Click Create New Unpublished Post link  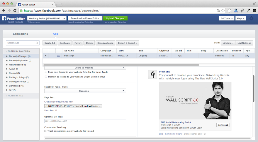(59, 102)
